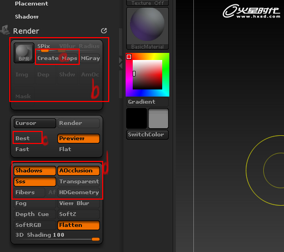
Task: Toggle the Shadows option
Action: 35,171
